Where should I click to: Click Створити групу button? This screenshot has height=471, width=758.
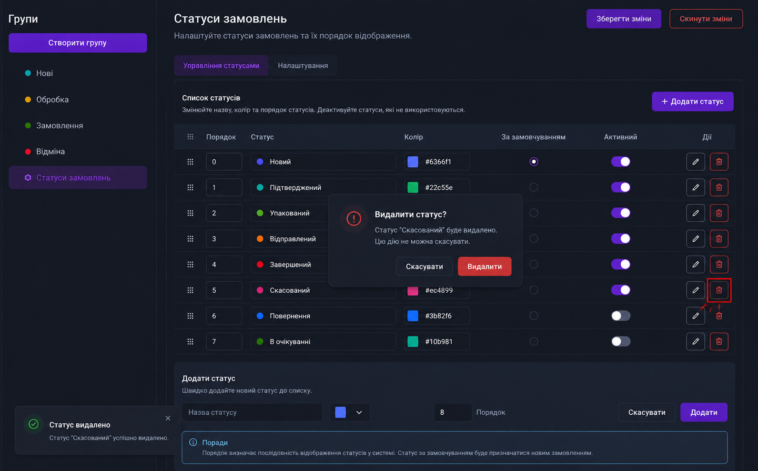[x=78, y=43]
